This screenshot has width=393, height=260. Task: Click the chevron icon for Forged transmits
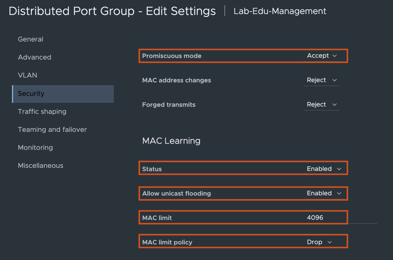pyautogui.click(x=335, y=105)
